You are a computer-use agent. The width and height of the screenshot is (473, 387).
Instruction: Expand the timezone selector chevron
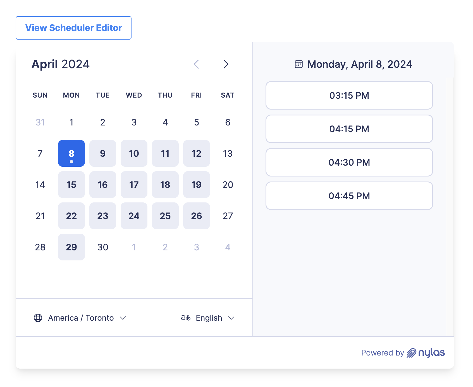(123, 318)
